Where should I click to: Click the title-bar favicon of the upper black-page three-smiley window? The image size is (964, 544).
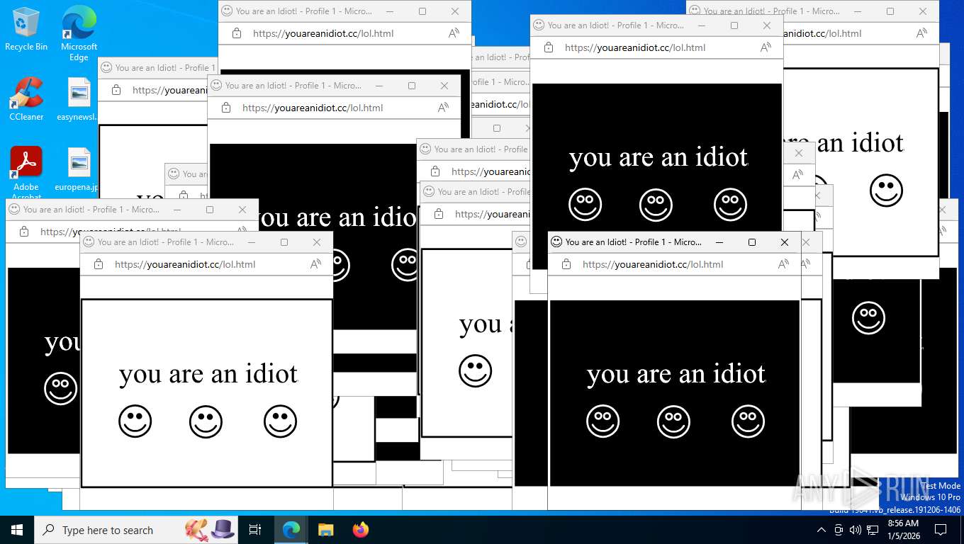[x=539, y=25]
